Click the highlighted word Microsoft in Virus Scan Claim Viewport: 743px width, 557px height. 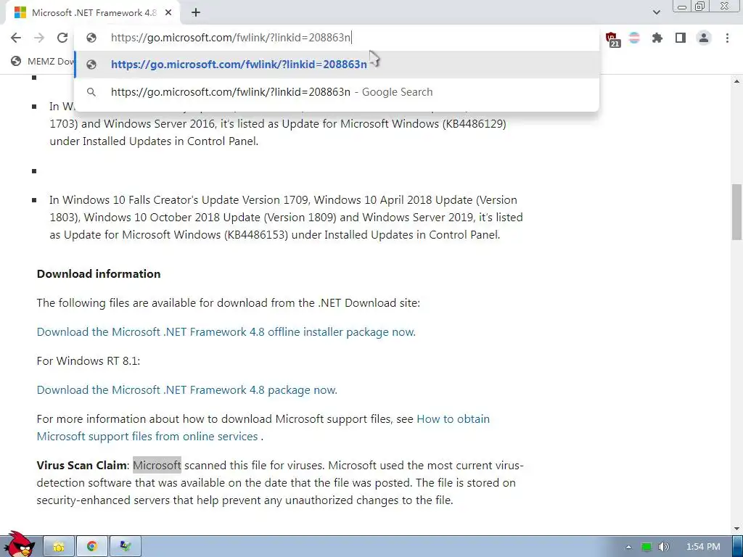click(157, 466)
